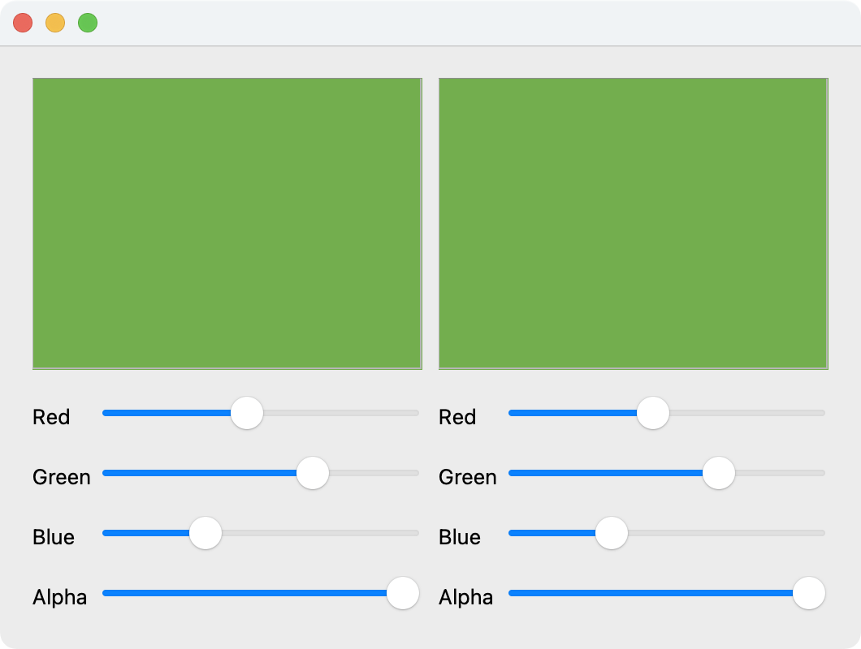The height and width of the screenshot is (649, 861).
Task: Click the left panel's Alpha label
Action: 60,597
